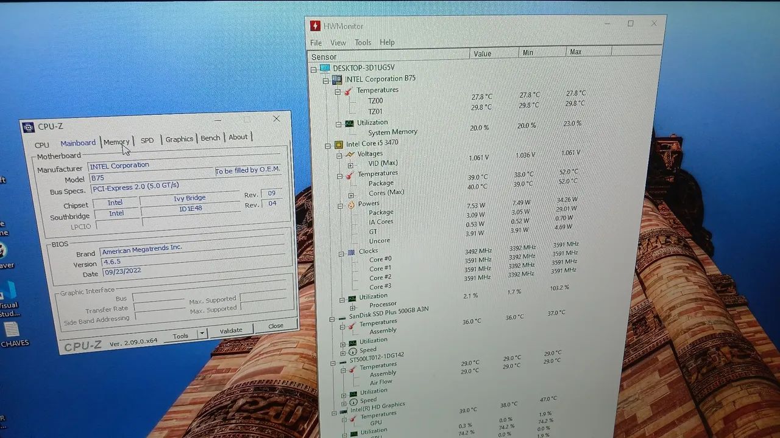Screen dimensions: 780x438
Task: Switch to the CPU tab in CPU-Z
Action: click(x=41, y=145)
